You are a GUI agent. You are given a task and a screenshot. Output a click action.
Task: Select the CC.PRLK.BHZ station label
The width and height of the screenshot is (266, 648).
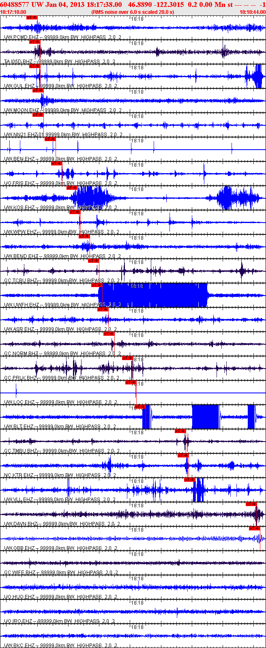pyautogui.click(x=62, y=378)
